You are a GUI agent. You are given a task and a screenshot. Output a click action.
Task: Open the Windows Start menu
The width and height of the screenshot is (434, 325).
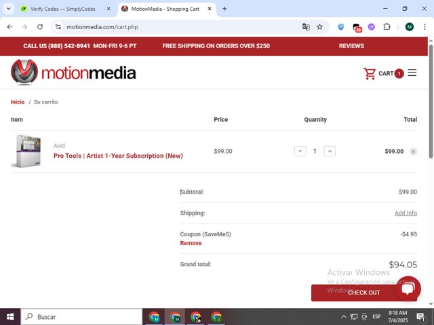10,317
